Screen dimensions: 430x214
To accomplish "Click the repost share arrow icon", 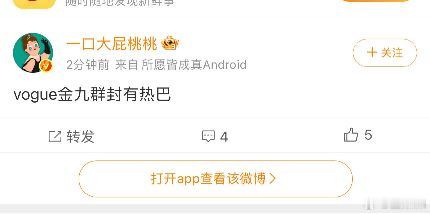I will pyautogui.click(x=55, y=136).
